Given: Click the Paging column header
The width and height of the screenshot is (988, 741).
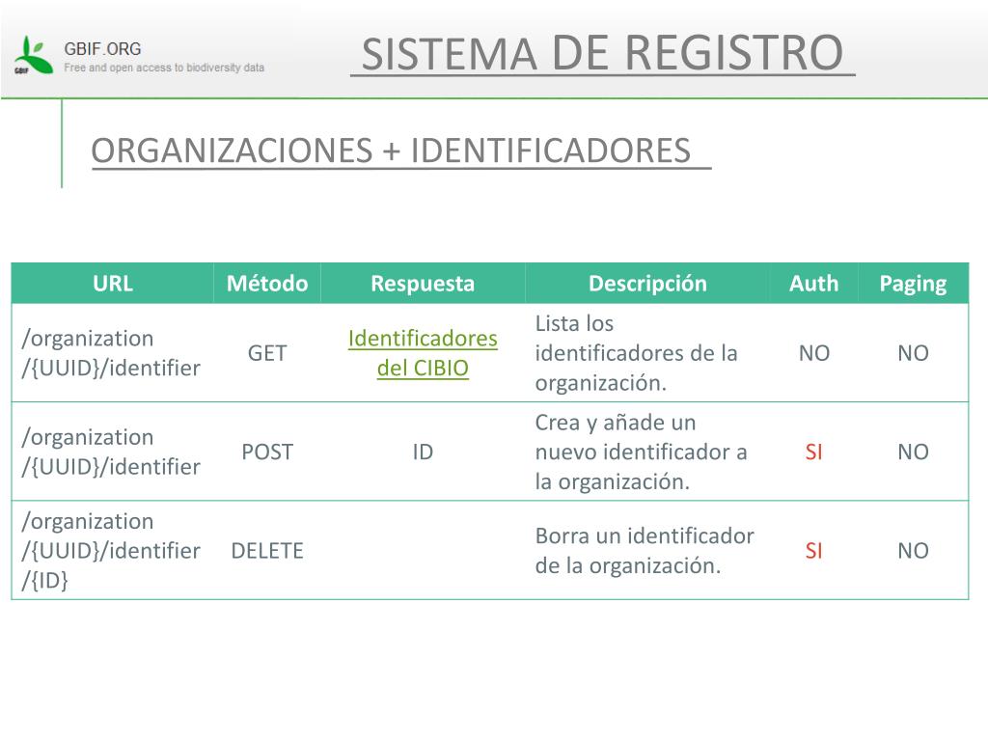Looking at the screenshot, I should point(913,284).
